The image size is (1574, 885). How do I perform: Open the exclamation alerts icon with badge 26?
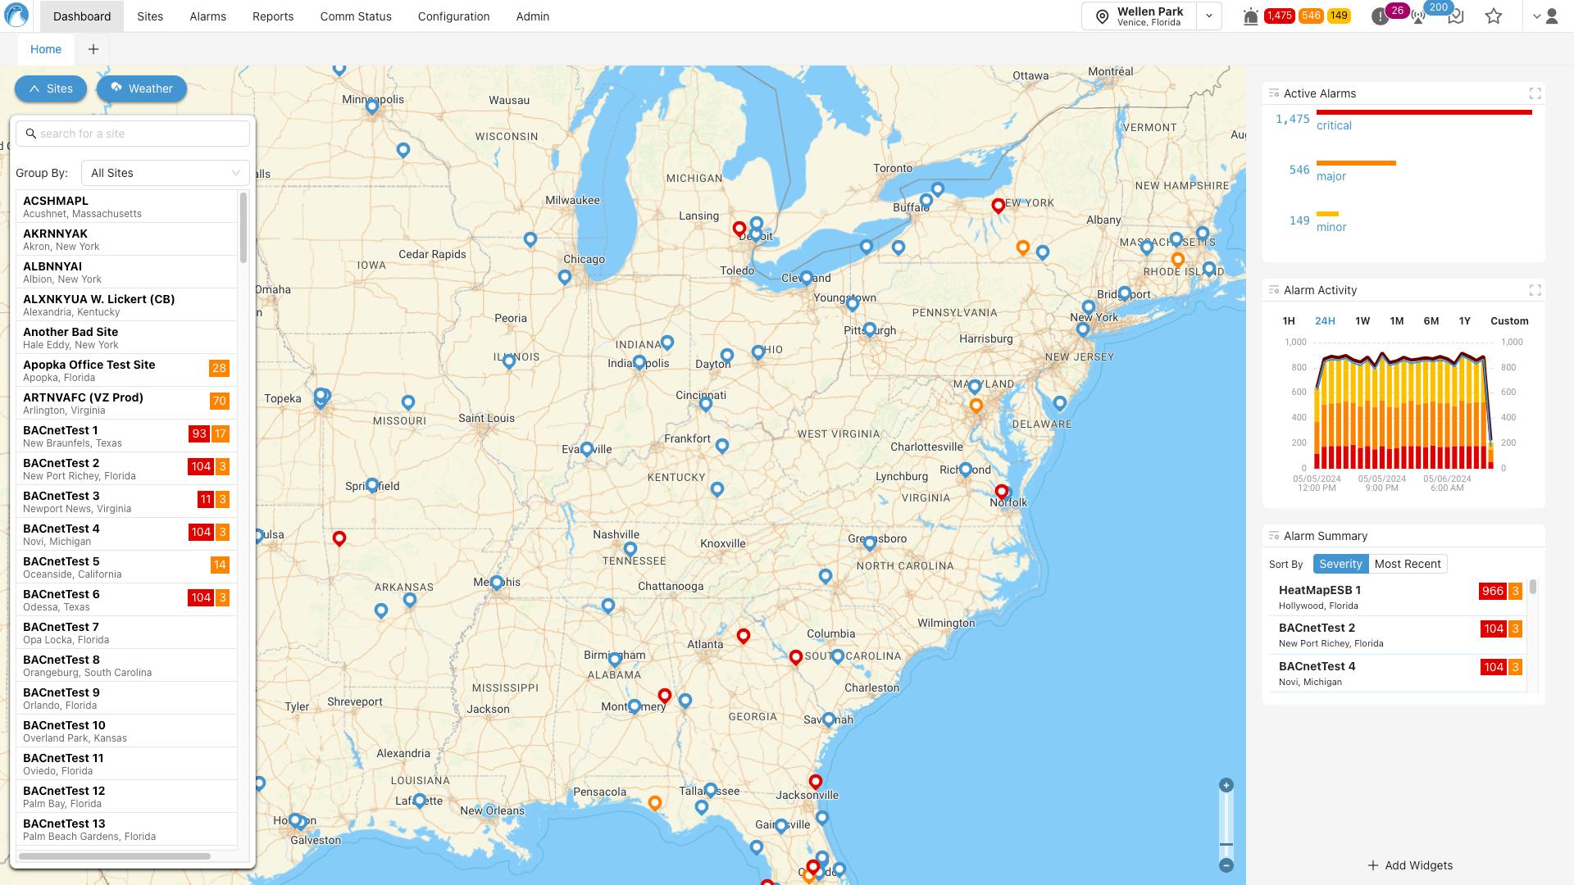[1381, 16]
